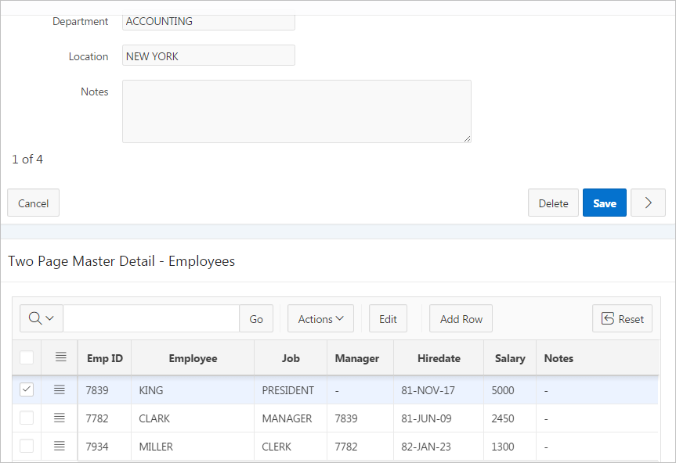Tick the MILLER row checkbox
676x463 pixels.
27,447
